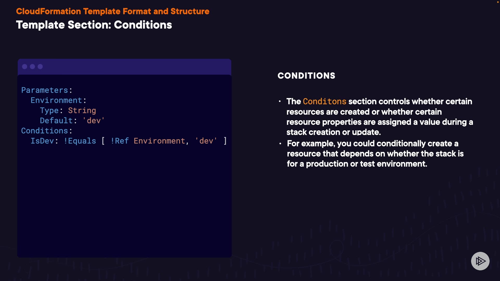Click the Pluralsight play logo icon
The height and width of the screenshot is (281, 500).
pyautogui.click(x=480, y=261)
